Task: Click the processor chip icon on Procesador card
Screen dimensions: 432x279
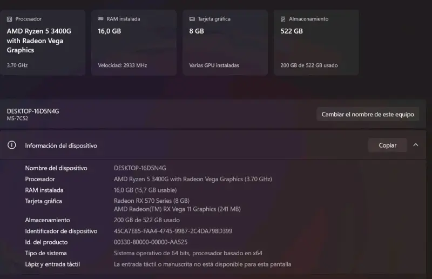Action: [x=9, y=19]
